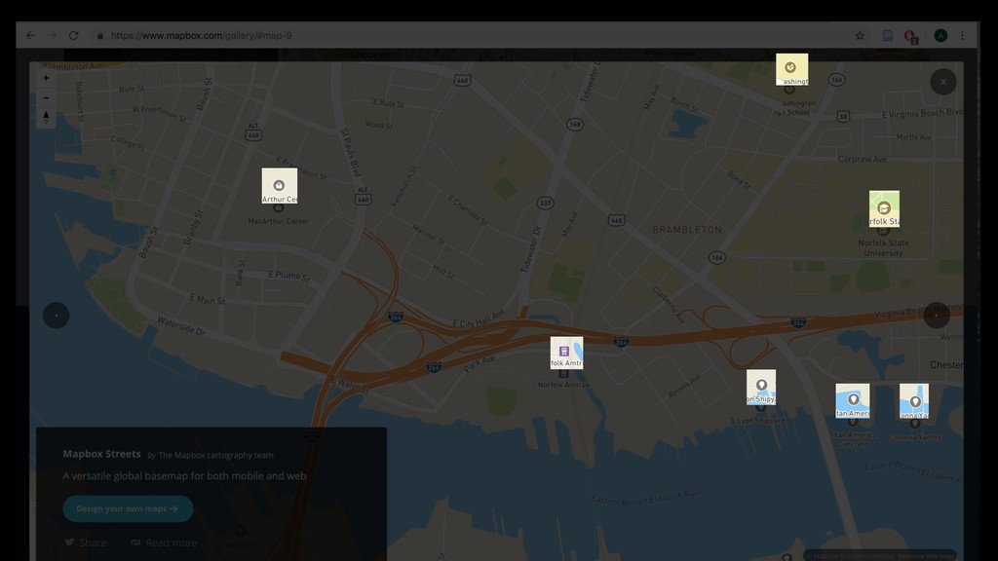
Task: Click the blue document extension icon
Action: coord(888,36)
